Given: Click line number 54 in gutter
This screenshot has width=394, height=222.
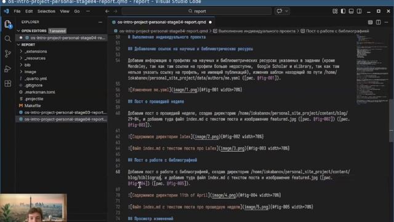Looking at the screenshot, I should click(x=118, y=60).
